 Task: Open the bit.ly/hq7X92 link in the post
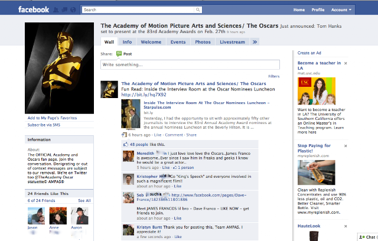(x=144, y=95)
